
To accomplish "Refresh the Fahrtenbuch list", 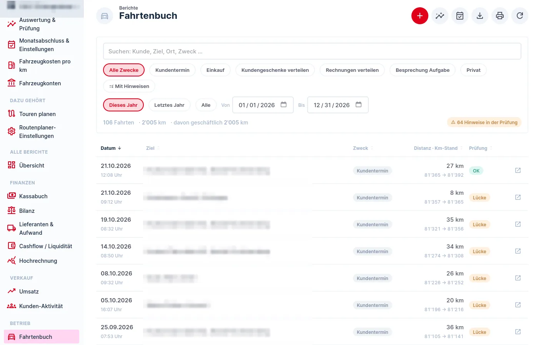I will click(520, 16).
